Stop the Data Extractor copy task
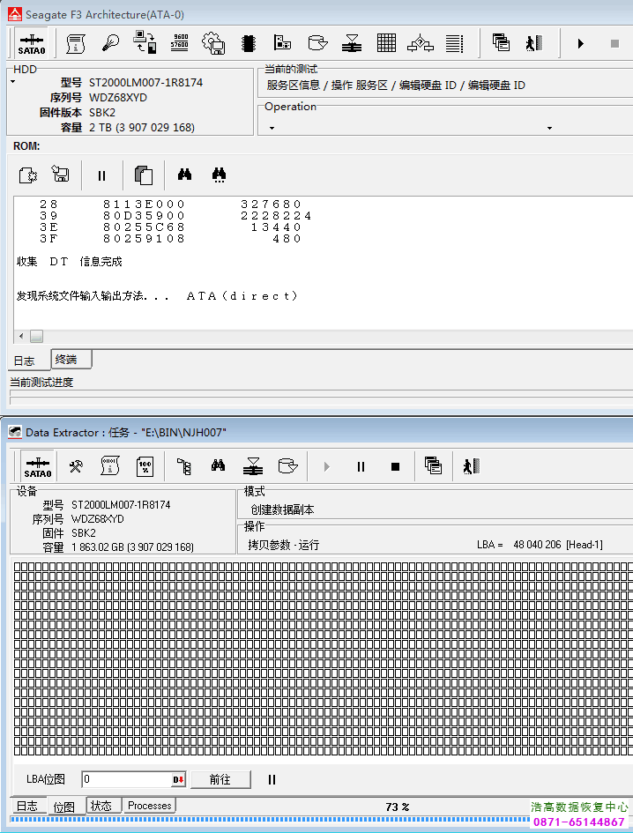Image resolution: width=633 pixels, height=833 pixels. [395, 466]
